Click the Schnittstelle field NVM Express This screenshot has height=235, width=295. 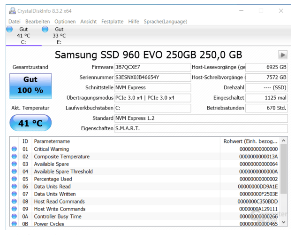(152, 87)
